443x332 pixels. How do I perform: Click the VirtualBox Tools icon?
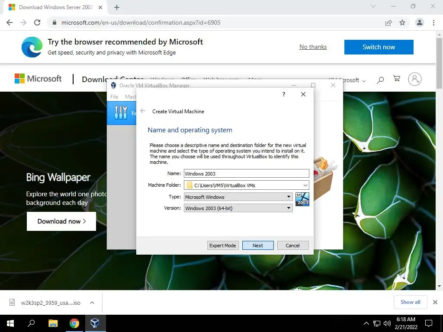pyautogui.click(x=121, y=113)
